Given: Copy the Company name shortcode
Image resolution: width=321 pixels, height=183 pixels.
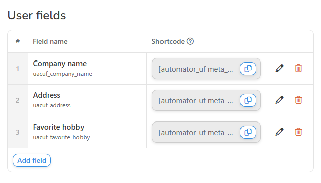Looking at the screenshot, I should coord(248,69).
